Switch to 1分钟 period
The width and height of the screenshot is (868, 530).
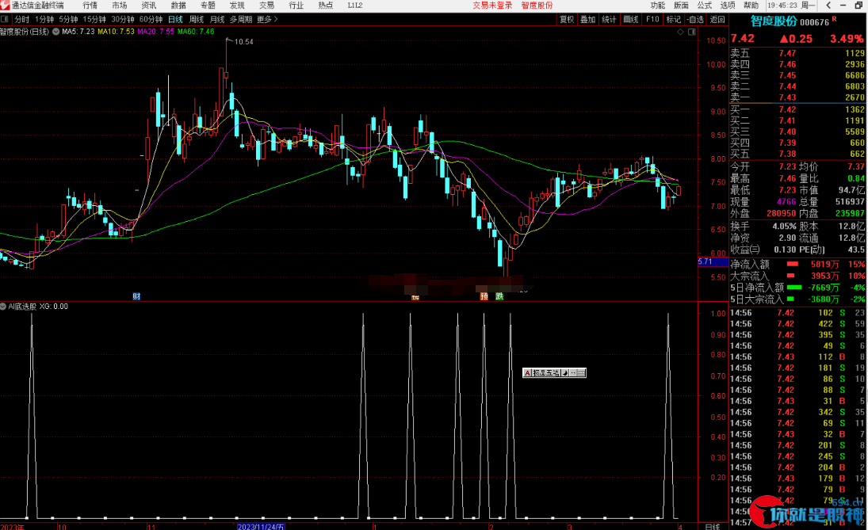point(44,19)
